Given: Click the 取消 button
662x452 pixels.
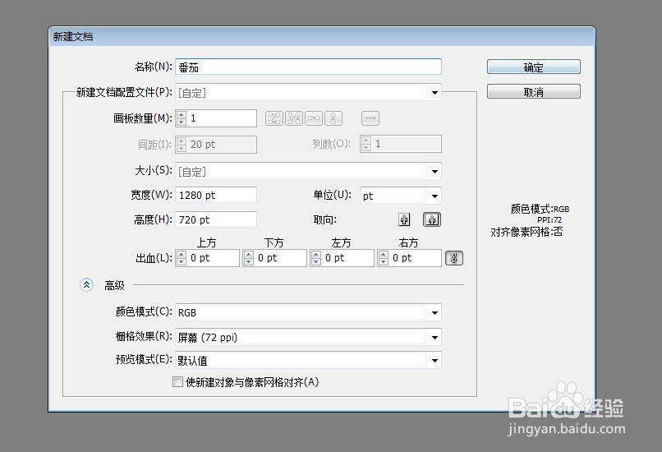Looking at the screenshot, I should [x=534, y=92].
